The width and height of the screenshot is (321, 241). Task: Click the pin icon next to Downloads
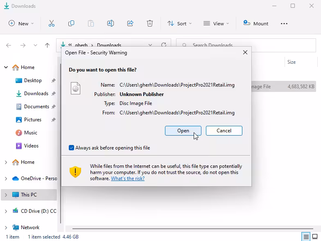[53, 94]
